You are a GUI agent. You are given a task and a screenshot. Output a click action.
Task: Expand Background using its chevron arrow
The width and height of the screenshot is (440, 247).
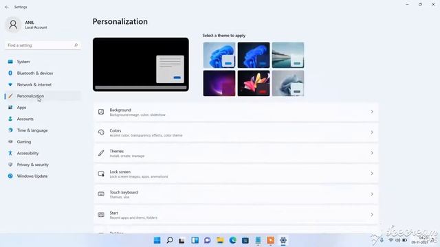(x=372, y=112)
